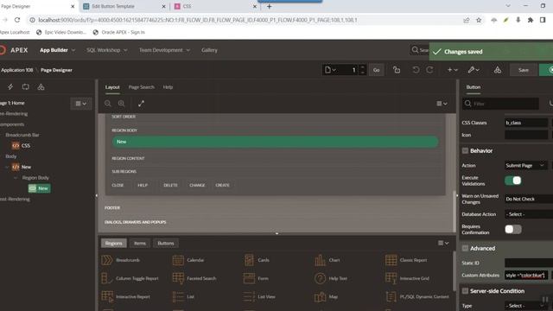The width and height of the screenshot is (553, 311).
Task: Select the Breadcrumb region type icon
Action: pyautogui.click(x=107, y=260)
